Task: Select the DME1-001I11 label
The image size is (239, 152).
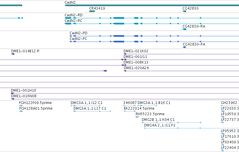Action: click(135, 57)
